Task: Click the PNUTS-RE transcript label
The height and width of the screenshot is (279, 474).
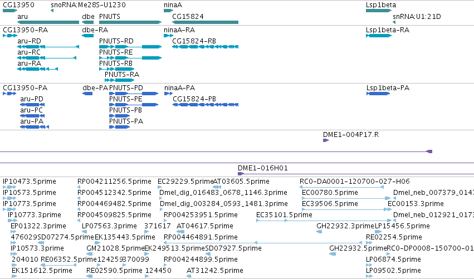Action: tap(116, 52)
